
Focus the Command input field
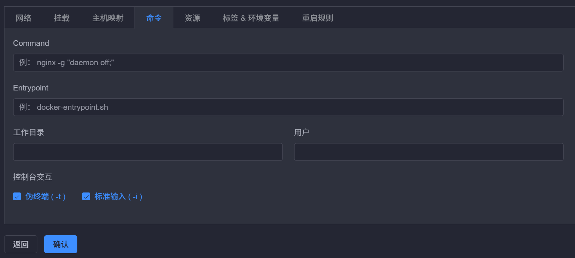(x=288, y=63)
